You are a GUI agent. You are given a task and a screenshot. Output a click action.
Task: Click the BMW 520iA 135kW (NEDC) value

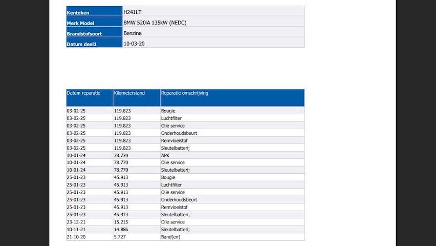(x=155, y=23)
